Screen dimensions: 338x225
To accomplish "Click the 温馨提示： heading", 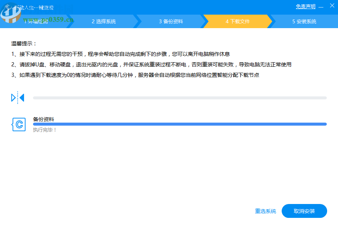I will point(24,43).
